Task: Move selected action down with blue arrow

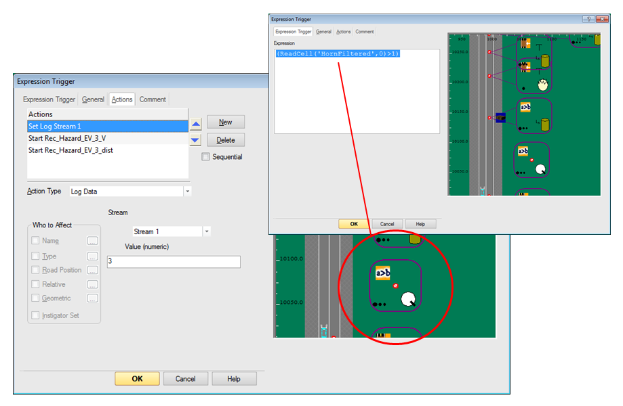Action: coord(195,140)
